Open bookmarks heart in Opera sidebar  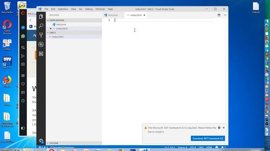click(23, 84)
